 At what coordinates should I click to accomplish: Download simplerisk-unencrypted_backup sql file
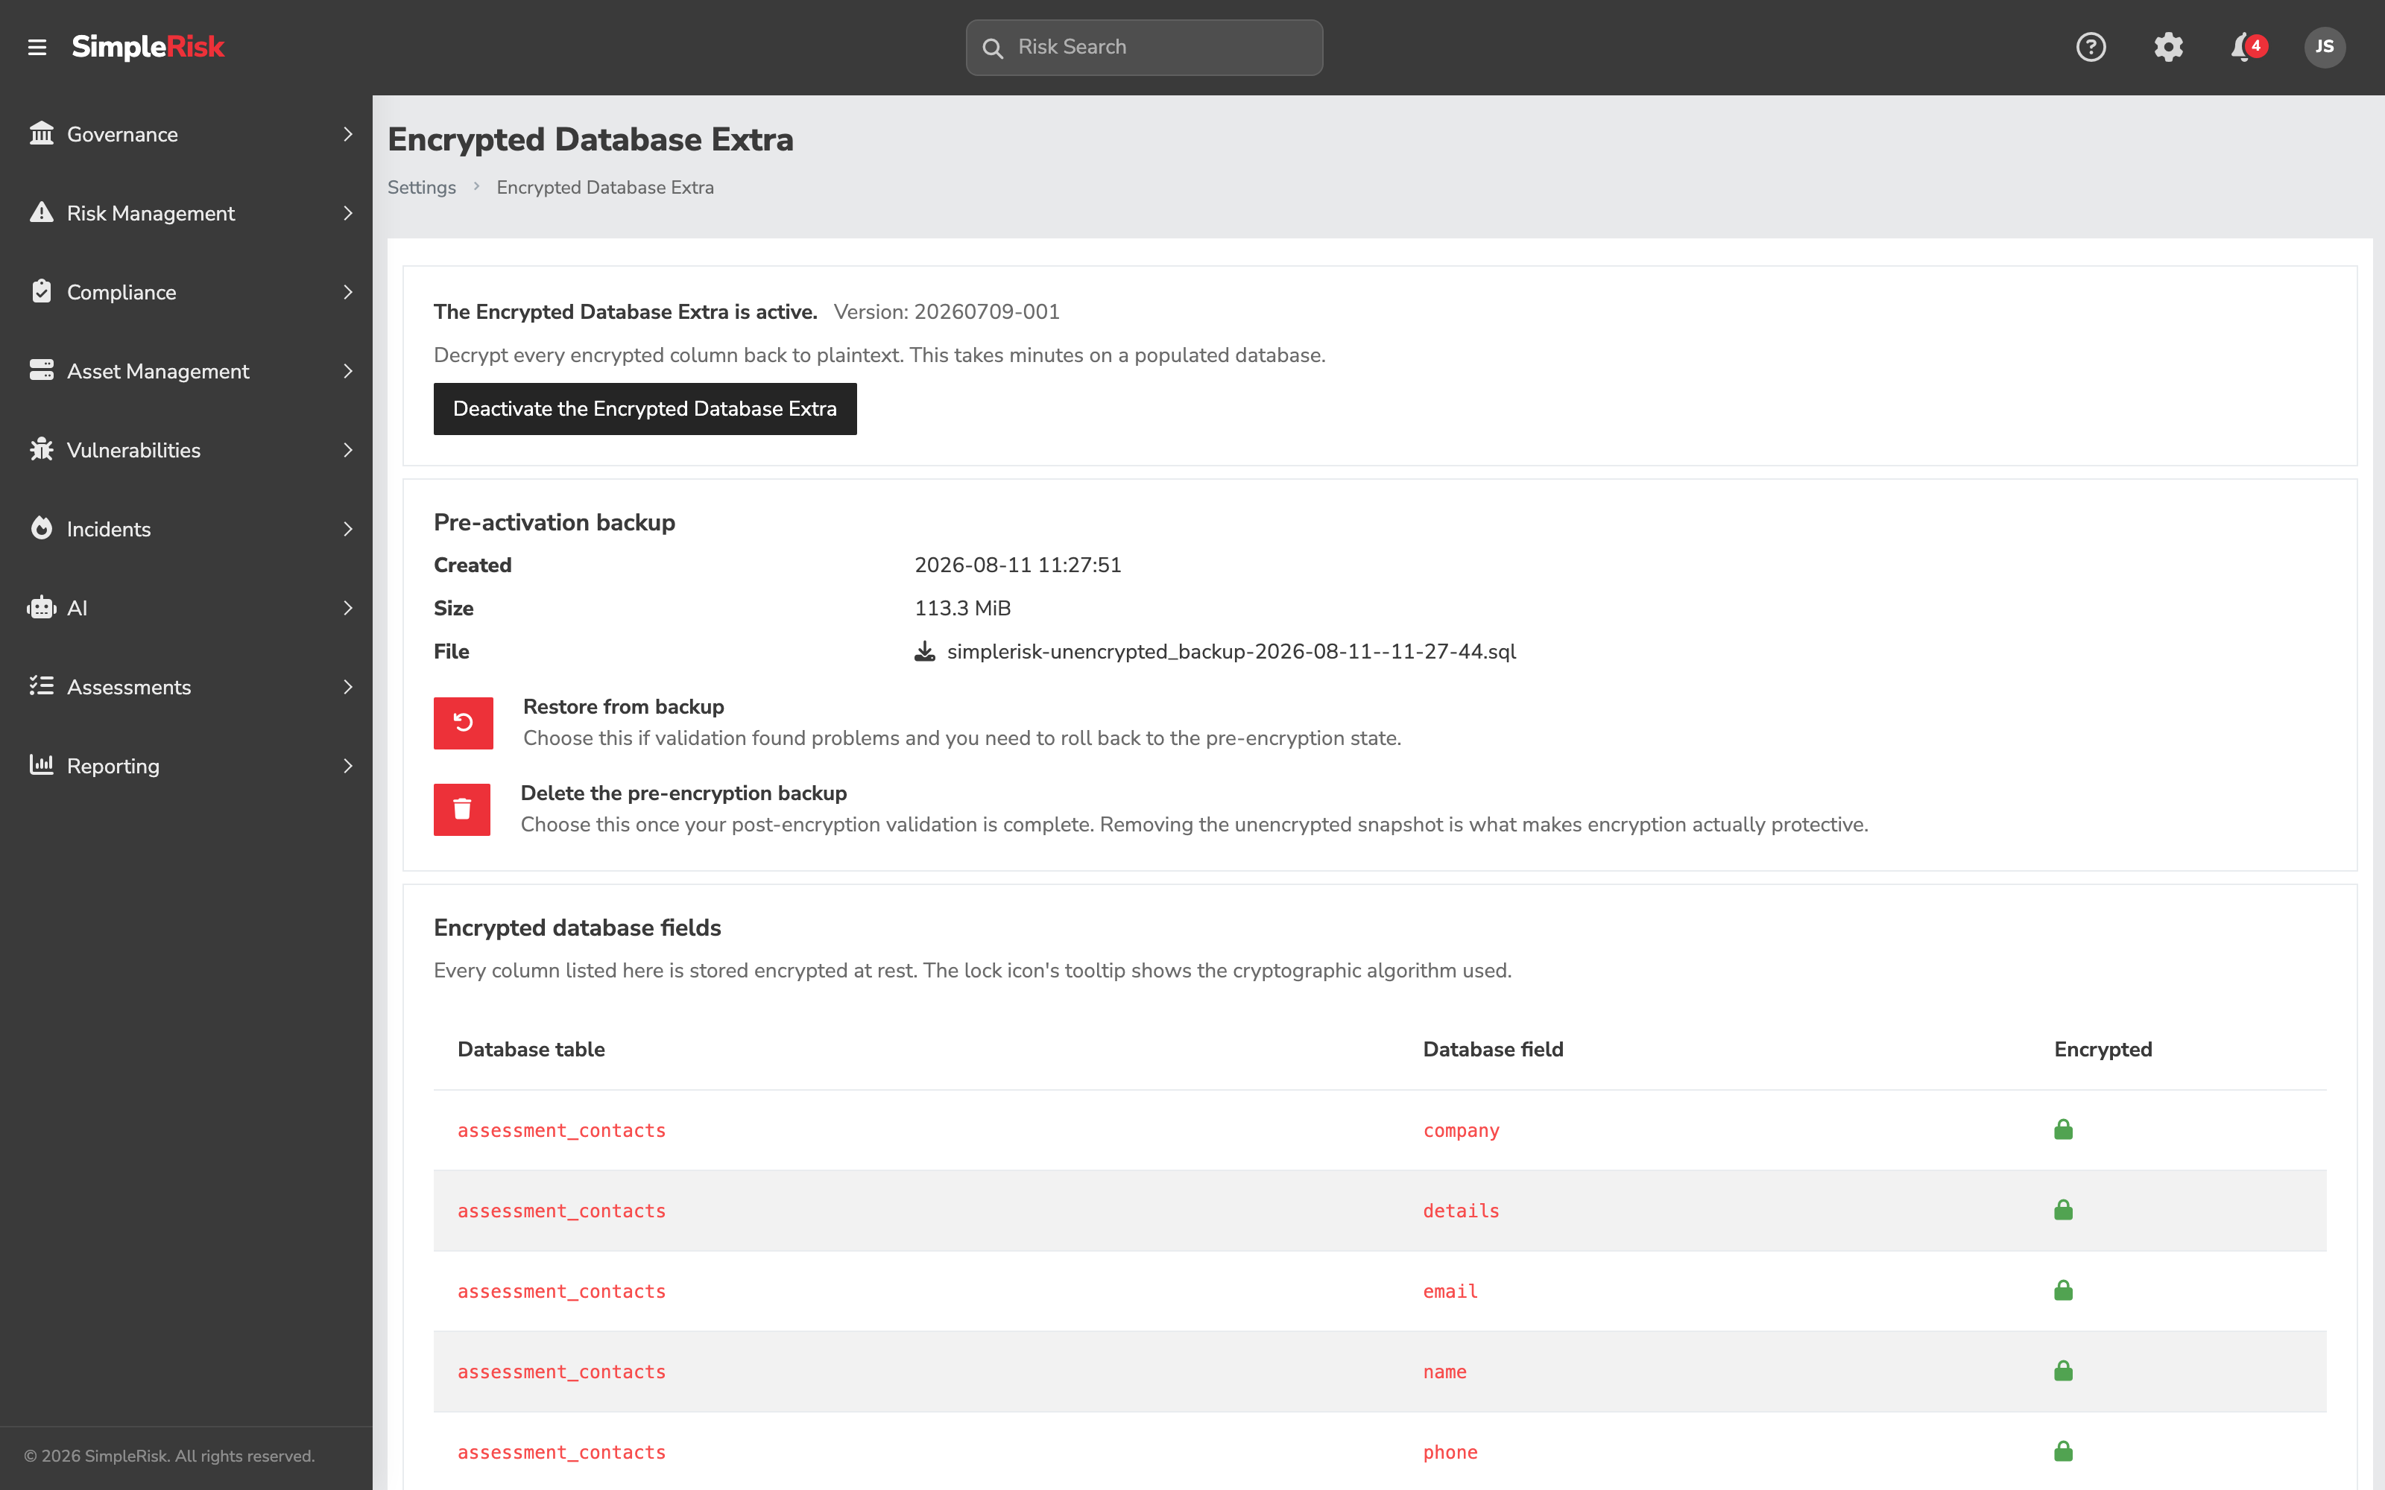(1231, 651)
